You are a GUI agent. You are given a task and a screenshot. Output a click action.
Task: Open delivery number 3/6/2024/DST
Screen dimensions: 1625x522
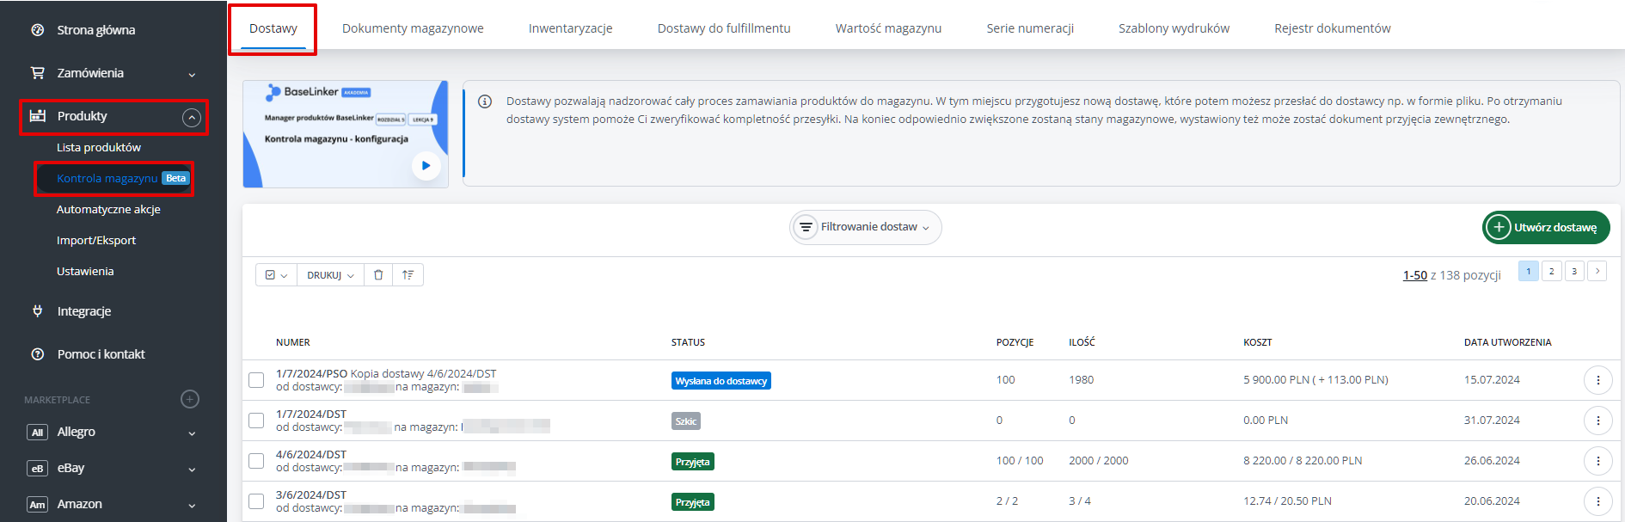(x=311, y=495)
